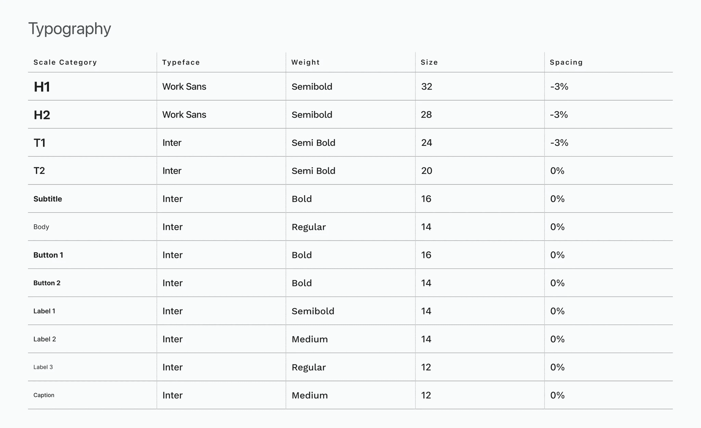
Task: Select the Size column header
Action: [429, 62]
